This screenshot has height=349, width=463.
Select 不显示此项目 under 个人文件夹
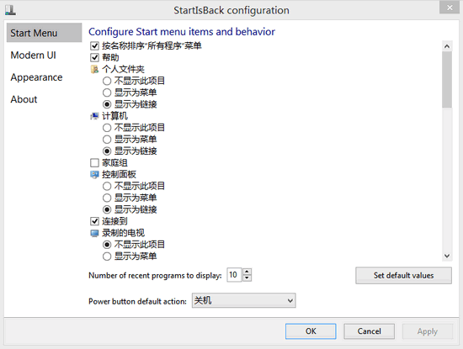click(107, 81)
